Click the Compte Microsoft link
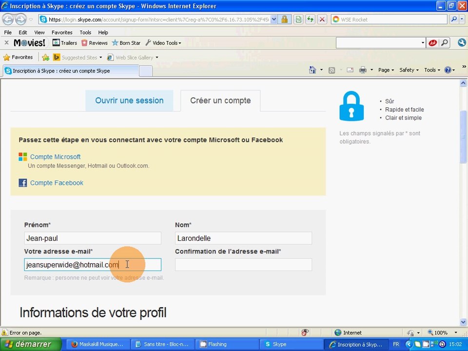The width and height of the screenshot is (468, 351). click(55, 156)
